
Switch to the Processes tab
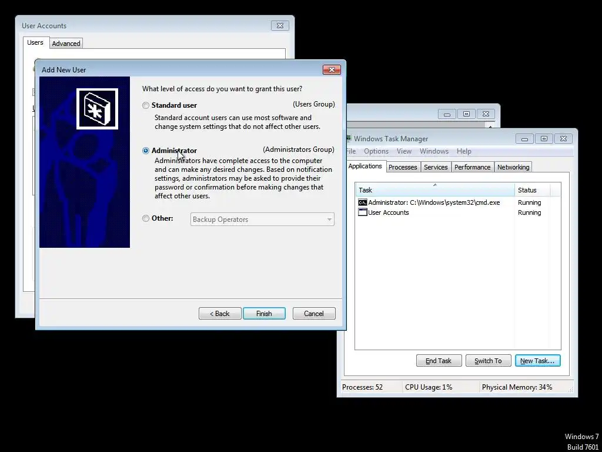pos(403,167)
